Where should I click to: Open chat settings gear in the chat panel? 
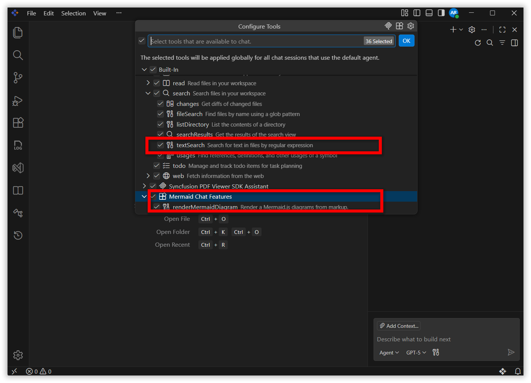pos(472,30)
